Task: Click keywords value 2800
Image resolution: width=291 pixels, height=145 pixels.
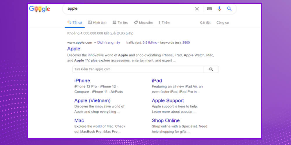Action: 186,43
